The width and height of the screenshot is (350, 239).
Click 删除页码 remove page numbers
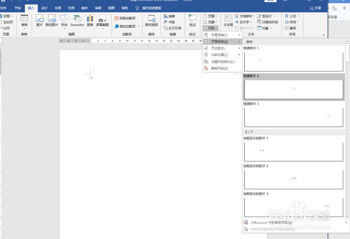point(222,68)
